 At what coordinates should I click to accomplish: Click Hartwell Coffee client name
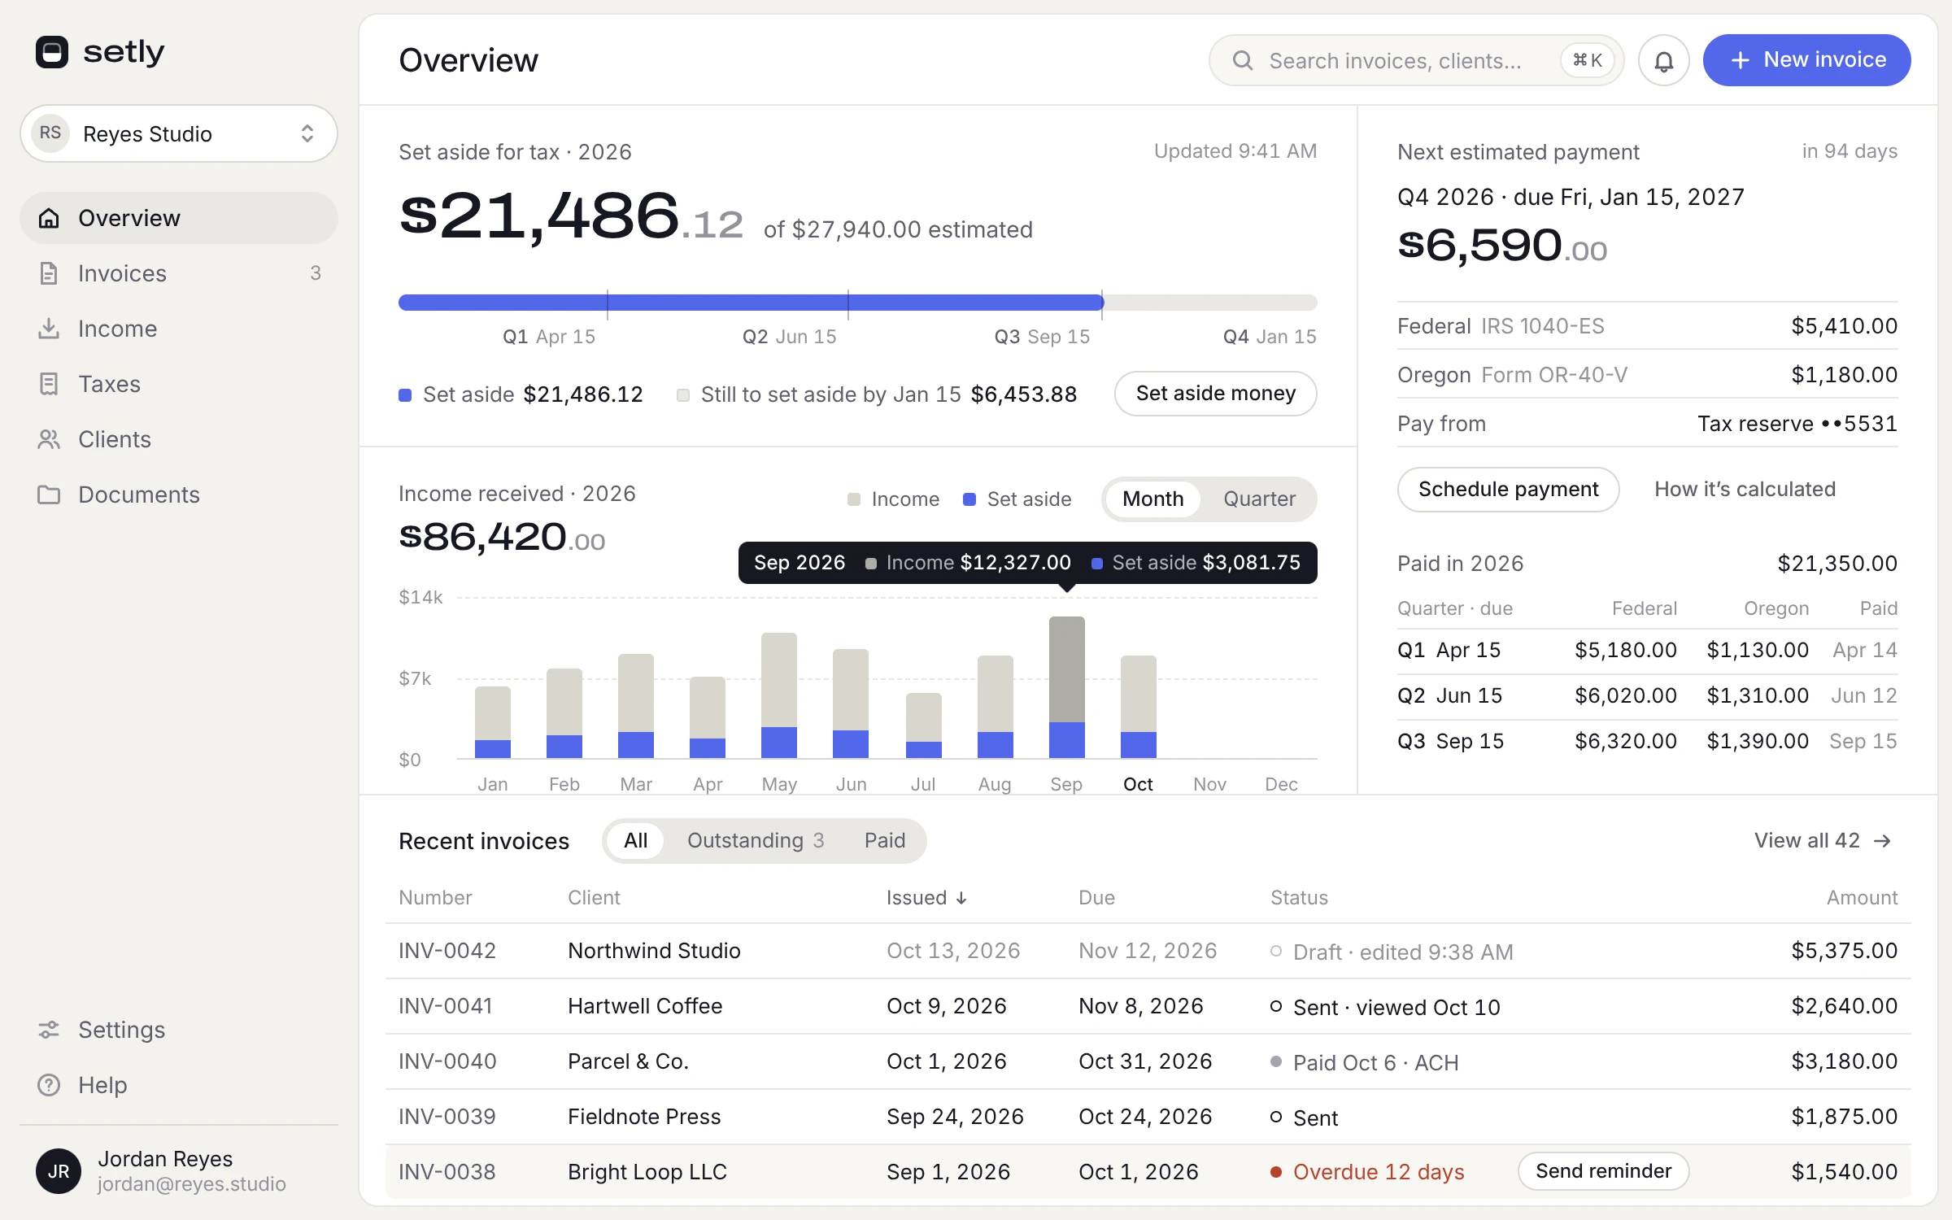click(645, 1006)
